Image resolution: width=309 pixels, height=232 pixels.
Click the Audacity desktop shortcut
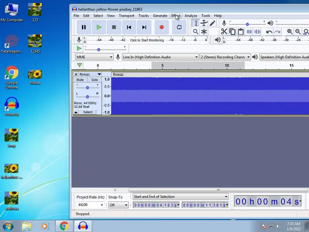[12, 107]
